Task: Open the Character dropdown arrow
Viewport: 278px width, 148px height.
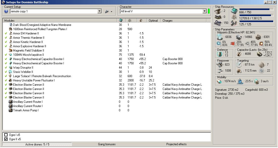Action: 204,11
